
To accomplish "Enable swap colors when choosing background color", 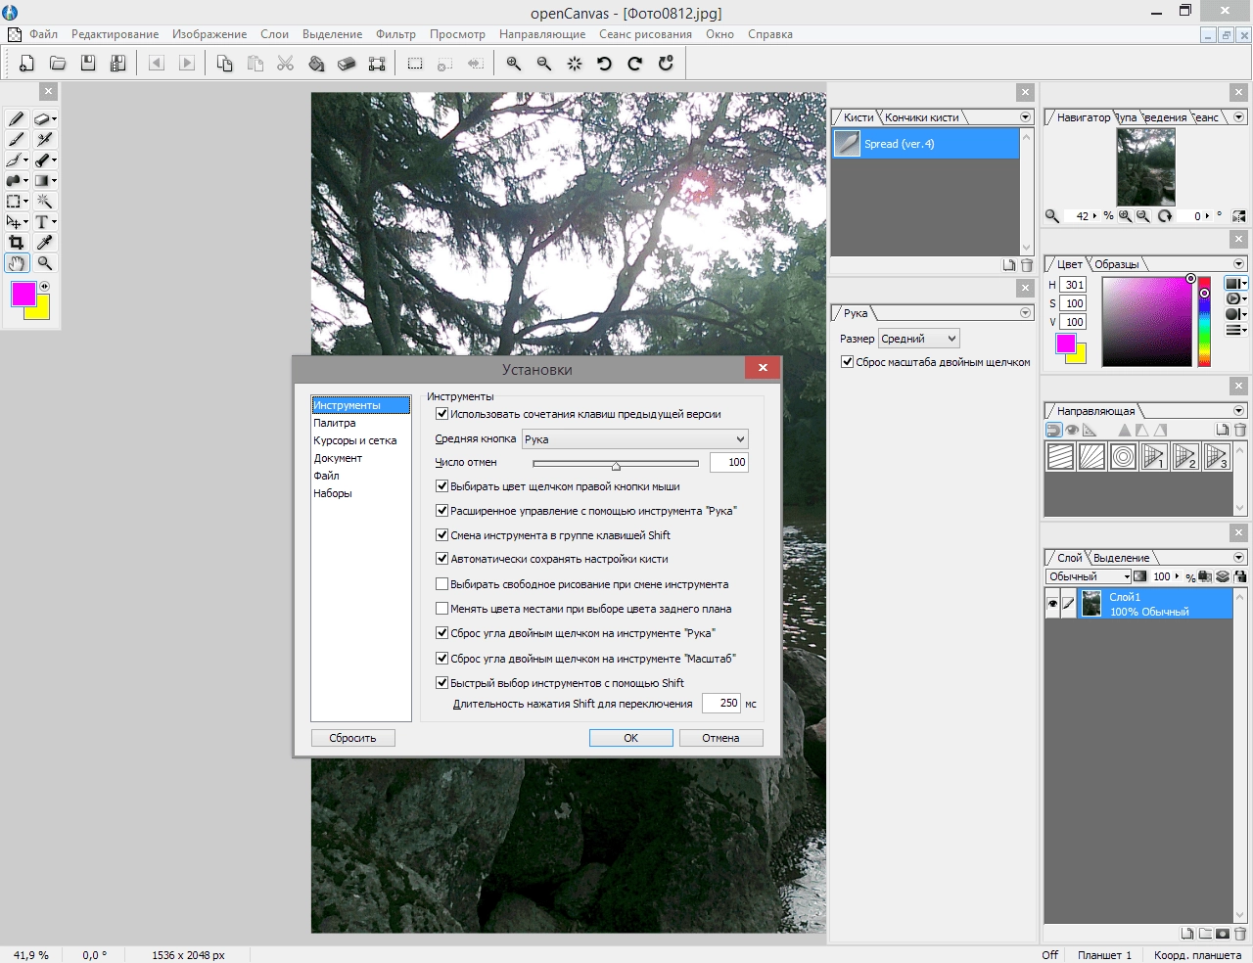I will (441, 609).
